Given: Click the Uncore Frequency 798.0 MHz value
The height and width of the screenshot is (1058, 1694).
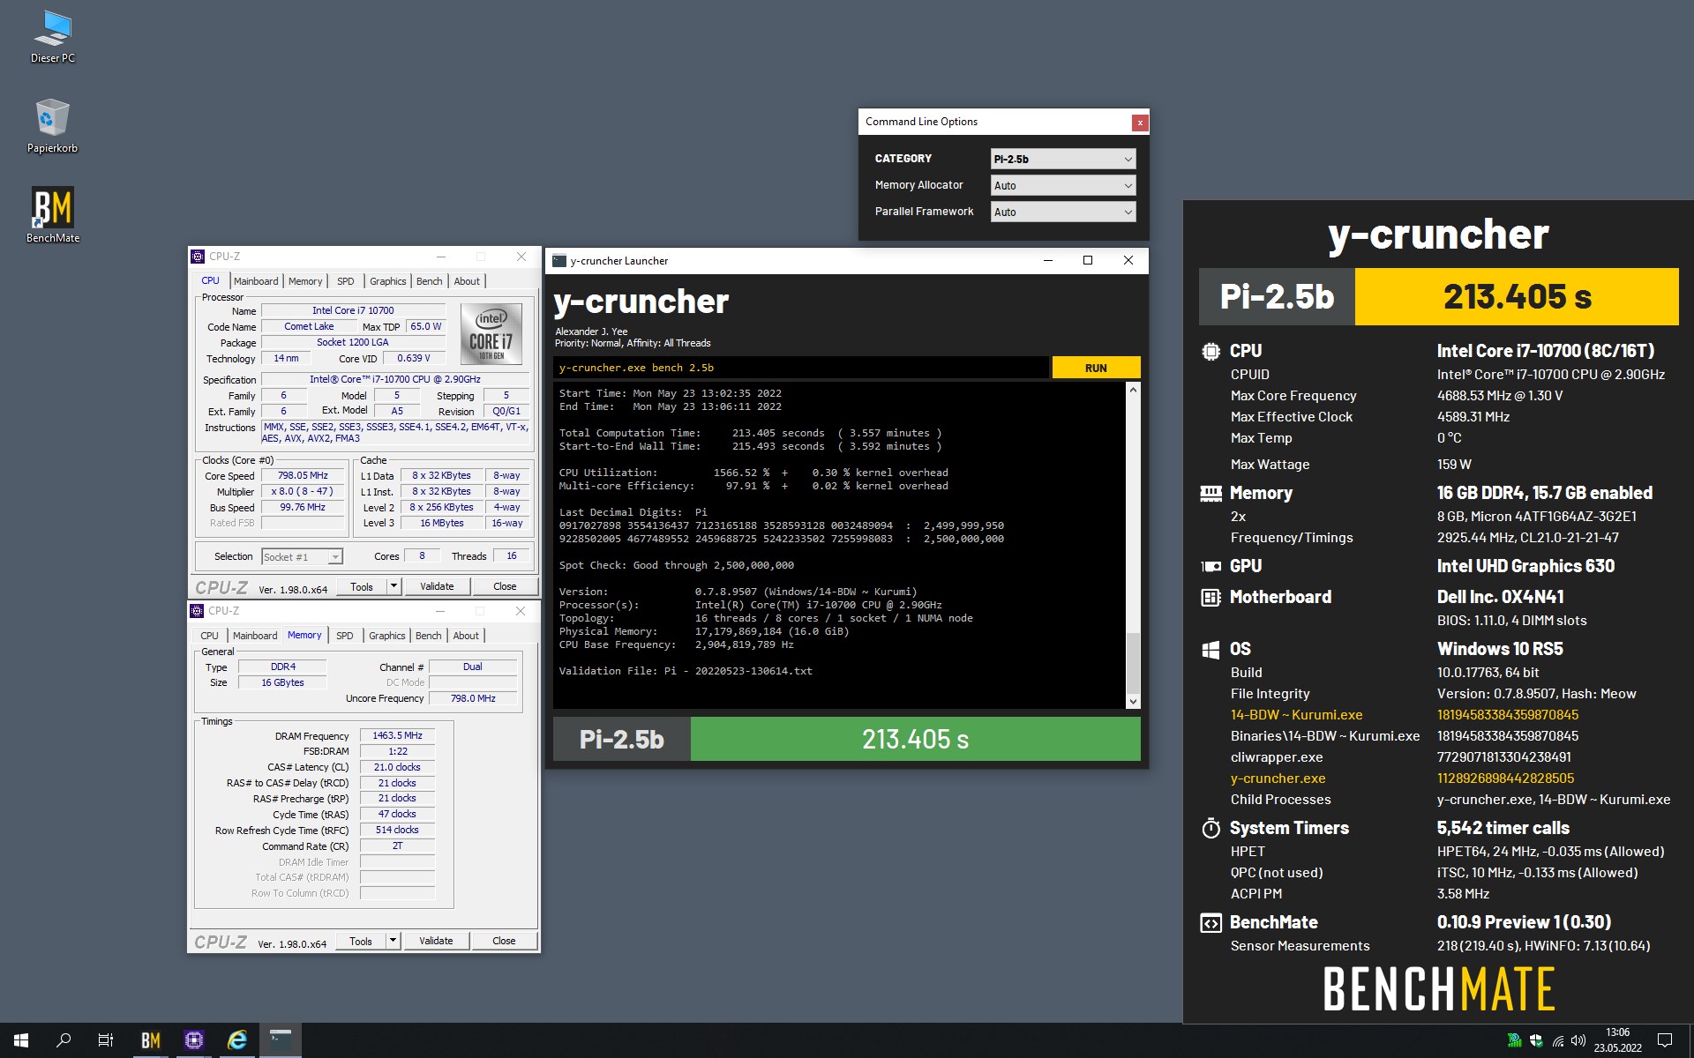Looking at the screenshot, I should (x=473, y=698).
